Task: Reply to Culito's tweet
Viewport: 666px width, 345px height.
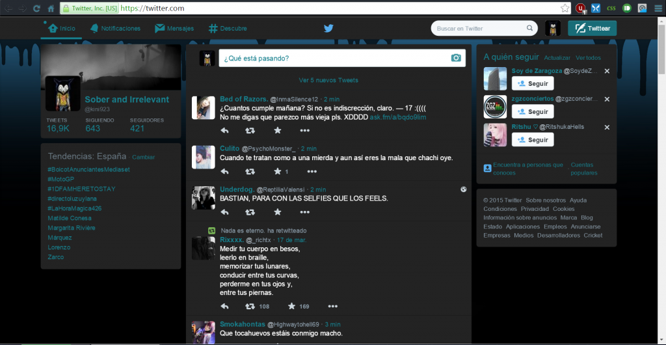Action: point(224,172)
